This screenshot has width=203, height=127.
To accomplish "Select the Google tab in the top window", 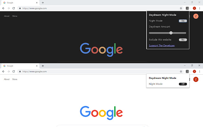I will pyautogui.click(x=20, y=3).
